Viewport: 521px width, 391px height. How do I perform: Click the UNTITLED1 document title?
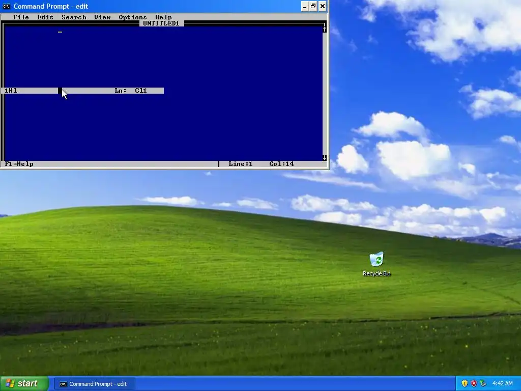[161, 23]
